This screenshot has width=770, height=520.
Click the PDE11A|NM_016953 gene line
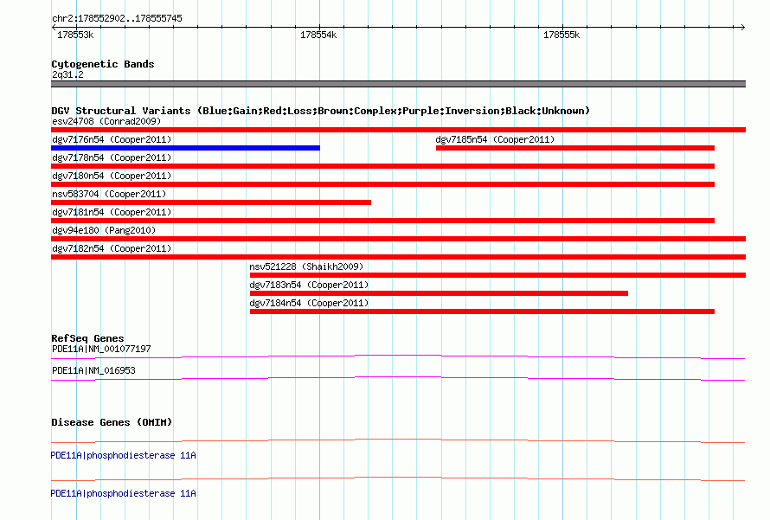[x=398, y=379]
